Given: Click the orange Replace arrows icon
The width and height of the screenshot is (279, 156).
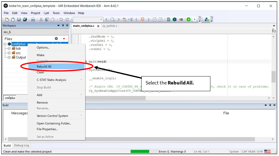Looking at the screenshot, I should pos(125,19).
